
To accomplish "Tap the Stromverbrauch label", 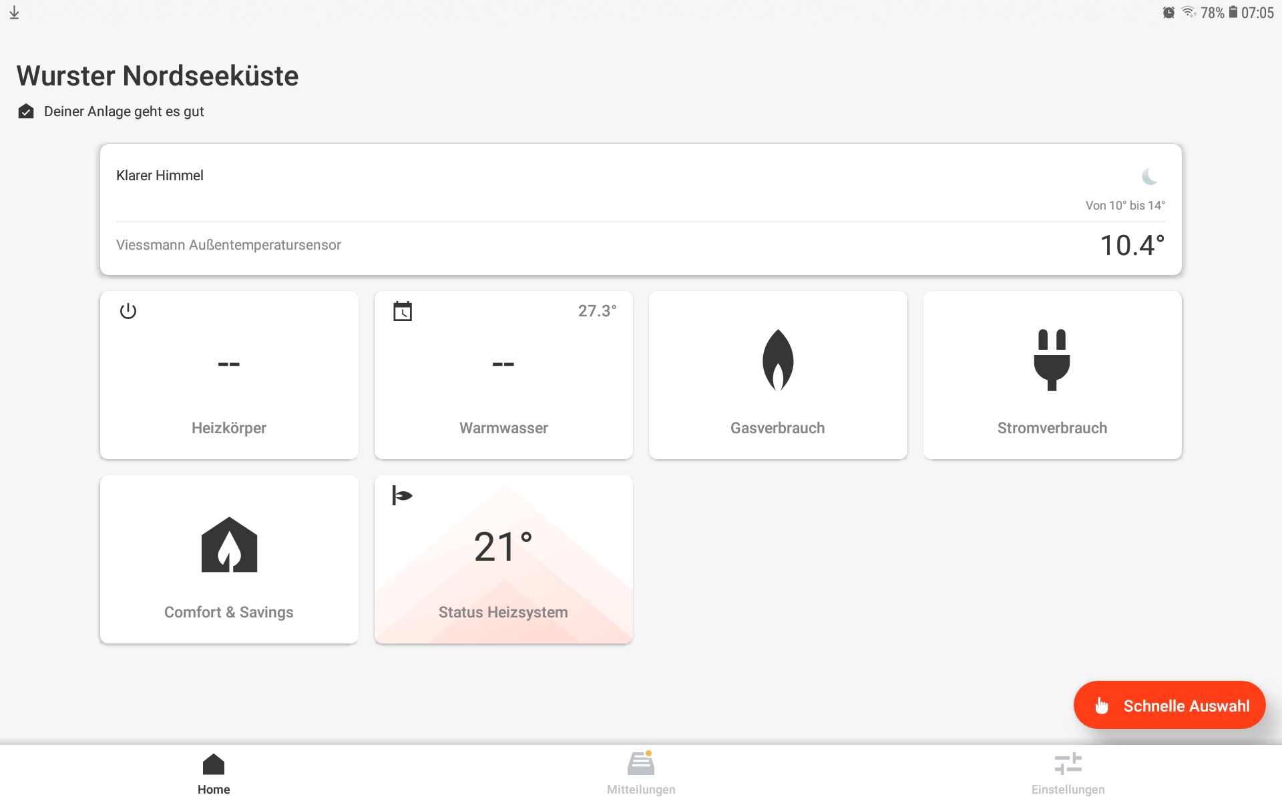I will coord(1052,428).
